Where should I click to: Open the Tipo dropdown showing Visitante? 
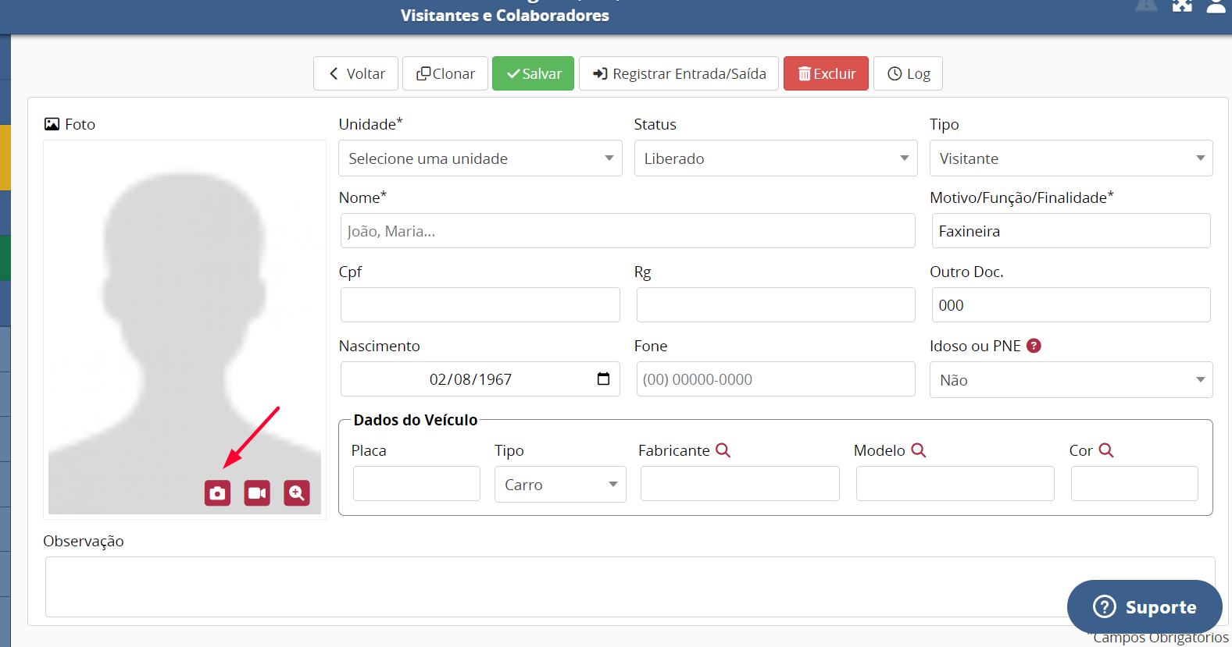click(x=1070, y=158)
